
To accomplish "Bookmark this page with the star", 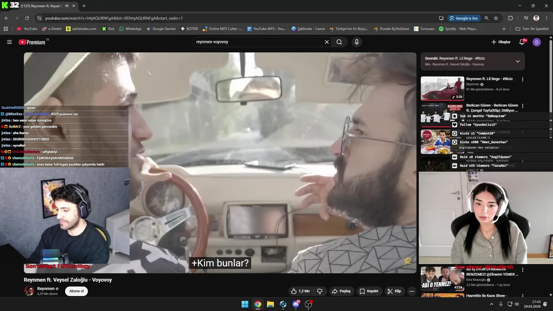I will (496, 18).
